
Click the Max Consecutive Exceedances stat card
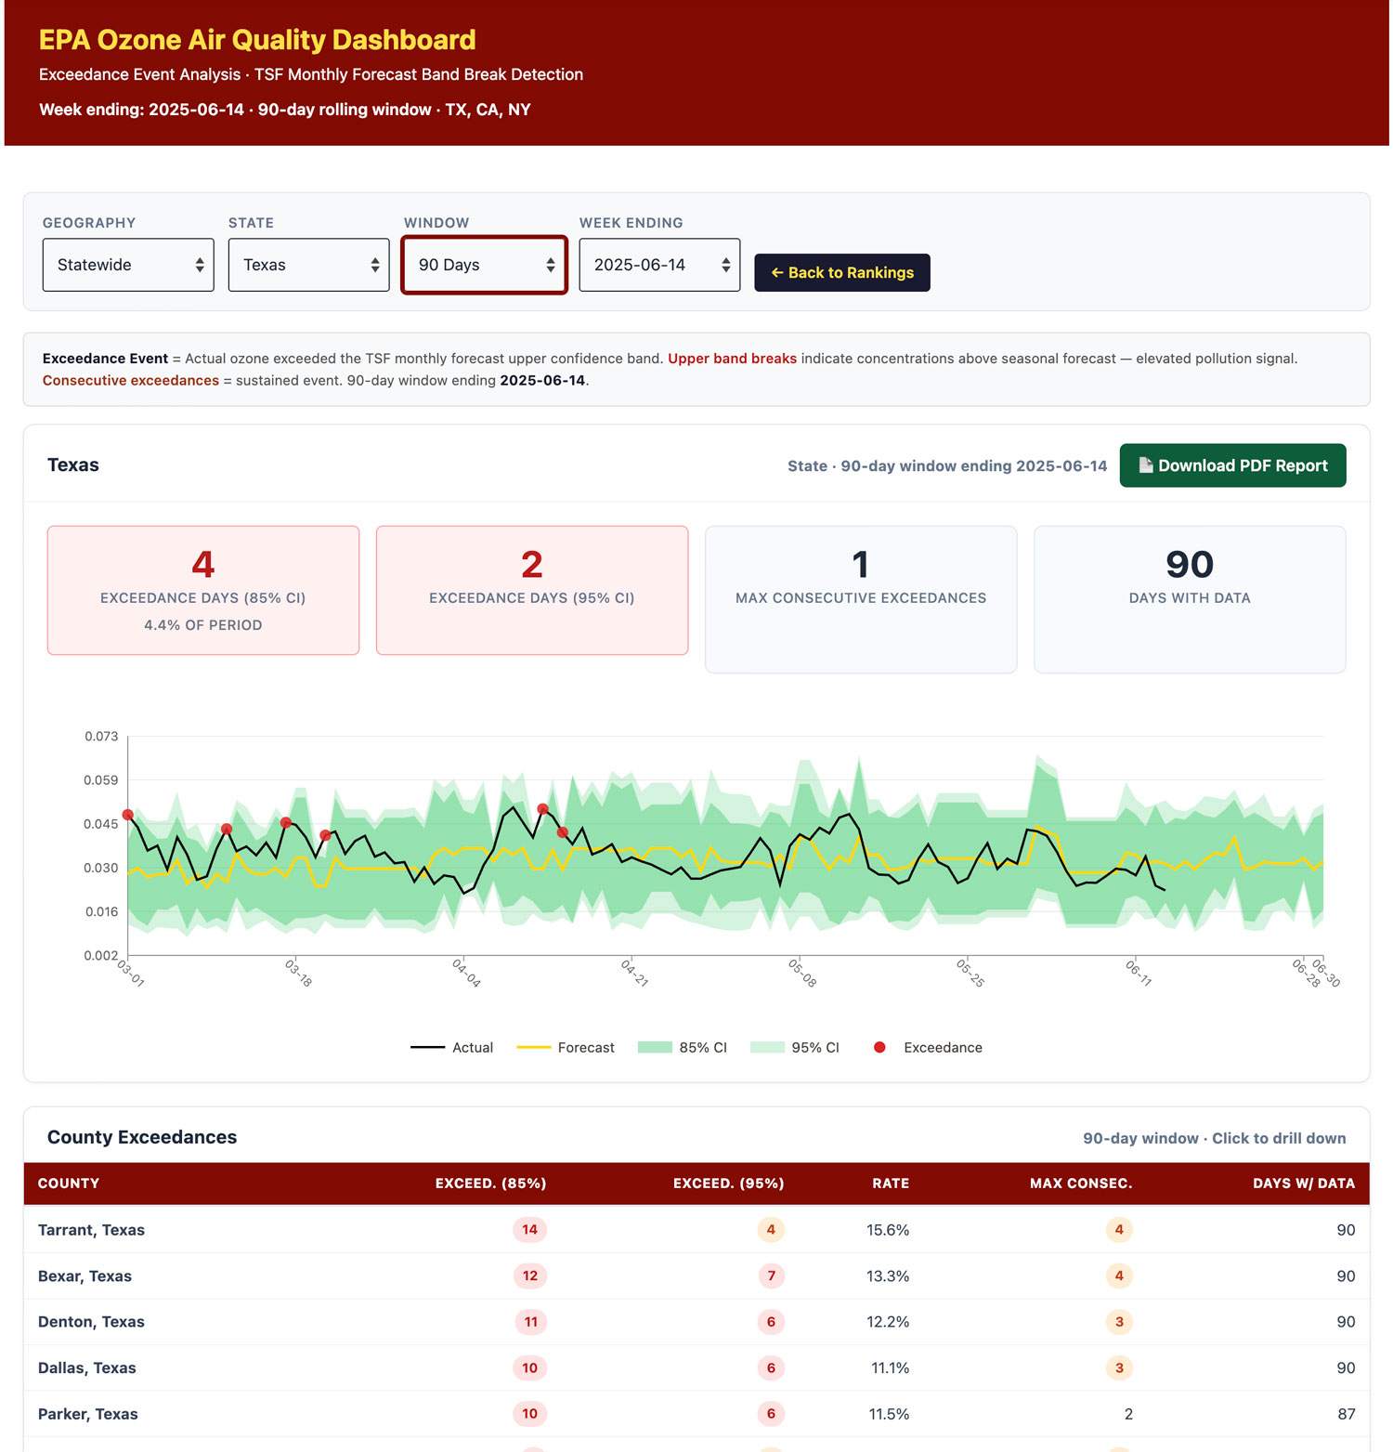[861, 599]
